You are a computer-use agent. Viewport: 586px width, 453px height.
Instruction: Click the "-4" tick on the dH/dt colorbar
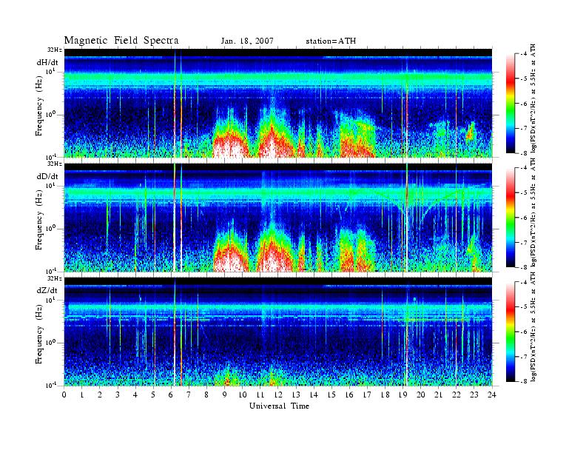[524, 54]
